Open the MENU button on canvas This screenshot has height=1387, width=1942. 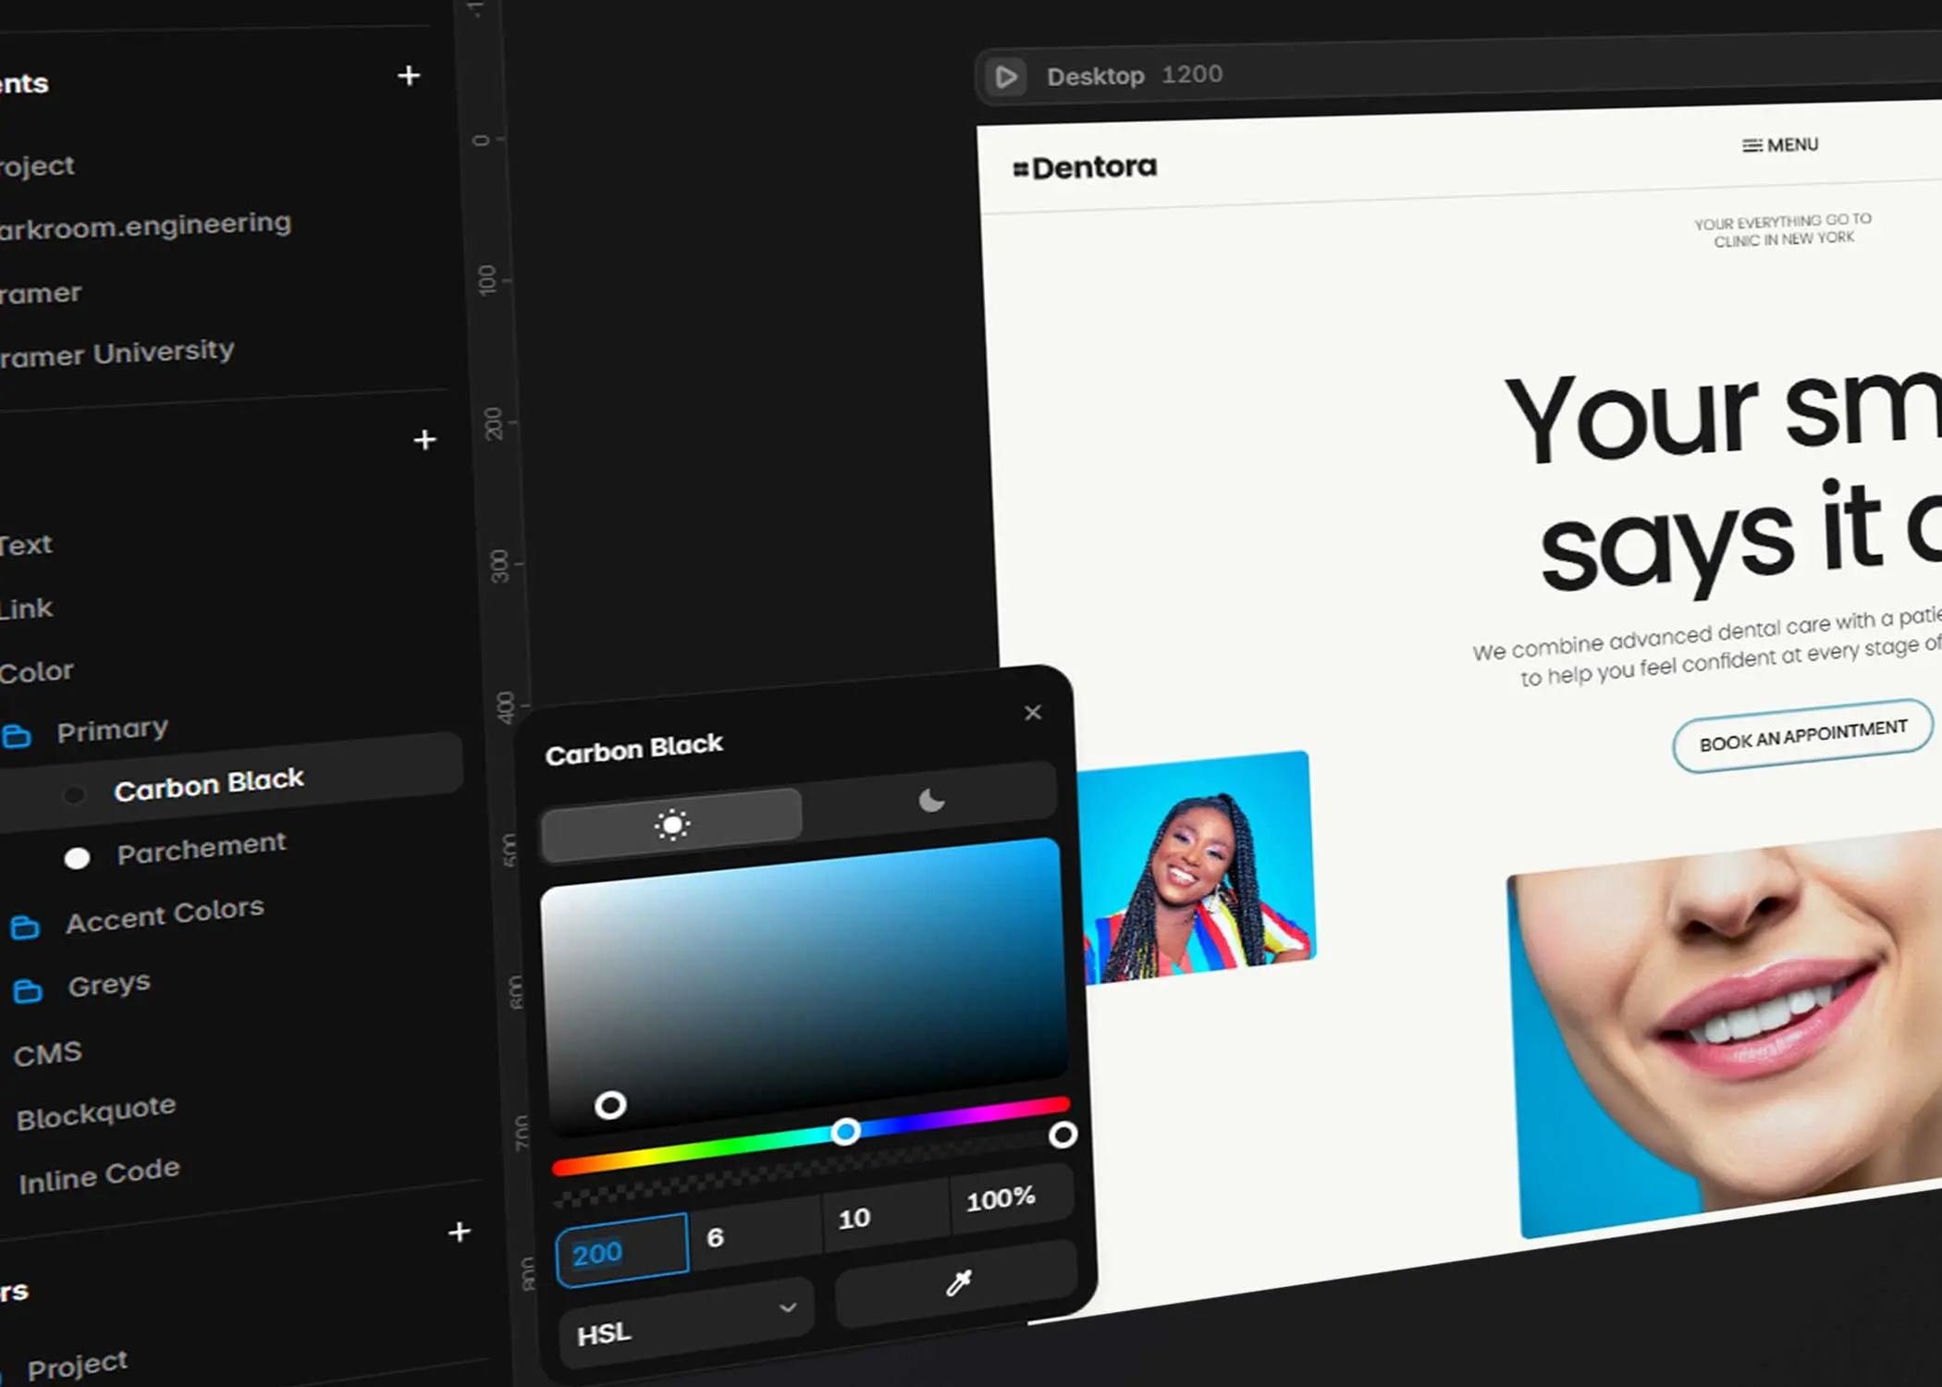point(1780,145)
